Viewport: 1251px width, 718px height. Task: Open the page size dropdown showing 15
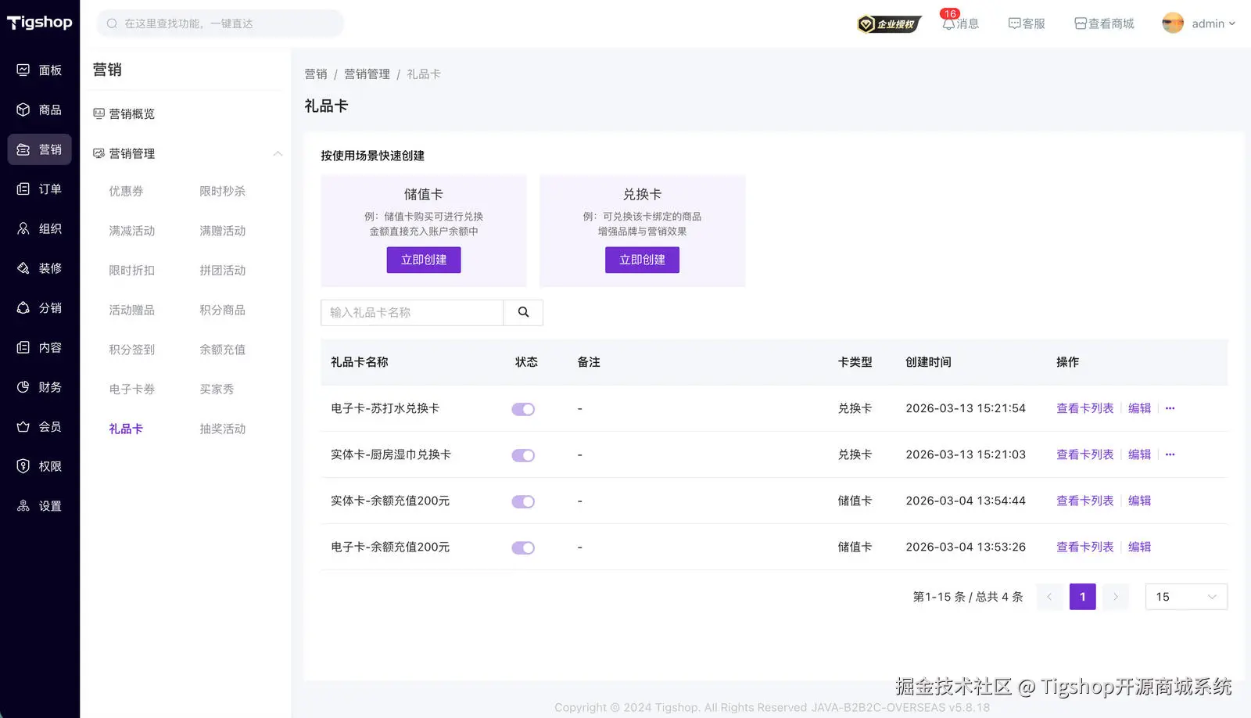coord(1186,597)
